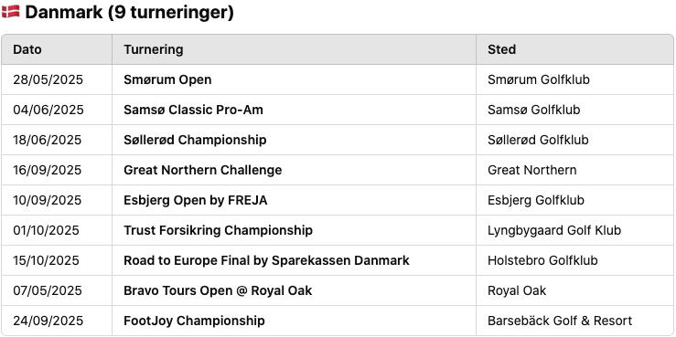The image size is (676, 337).
Task: Open Esbjerg Open by FREJA
Action: (x=195, y=200)
